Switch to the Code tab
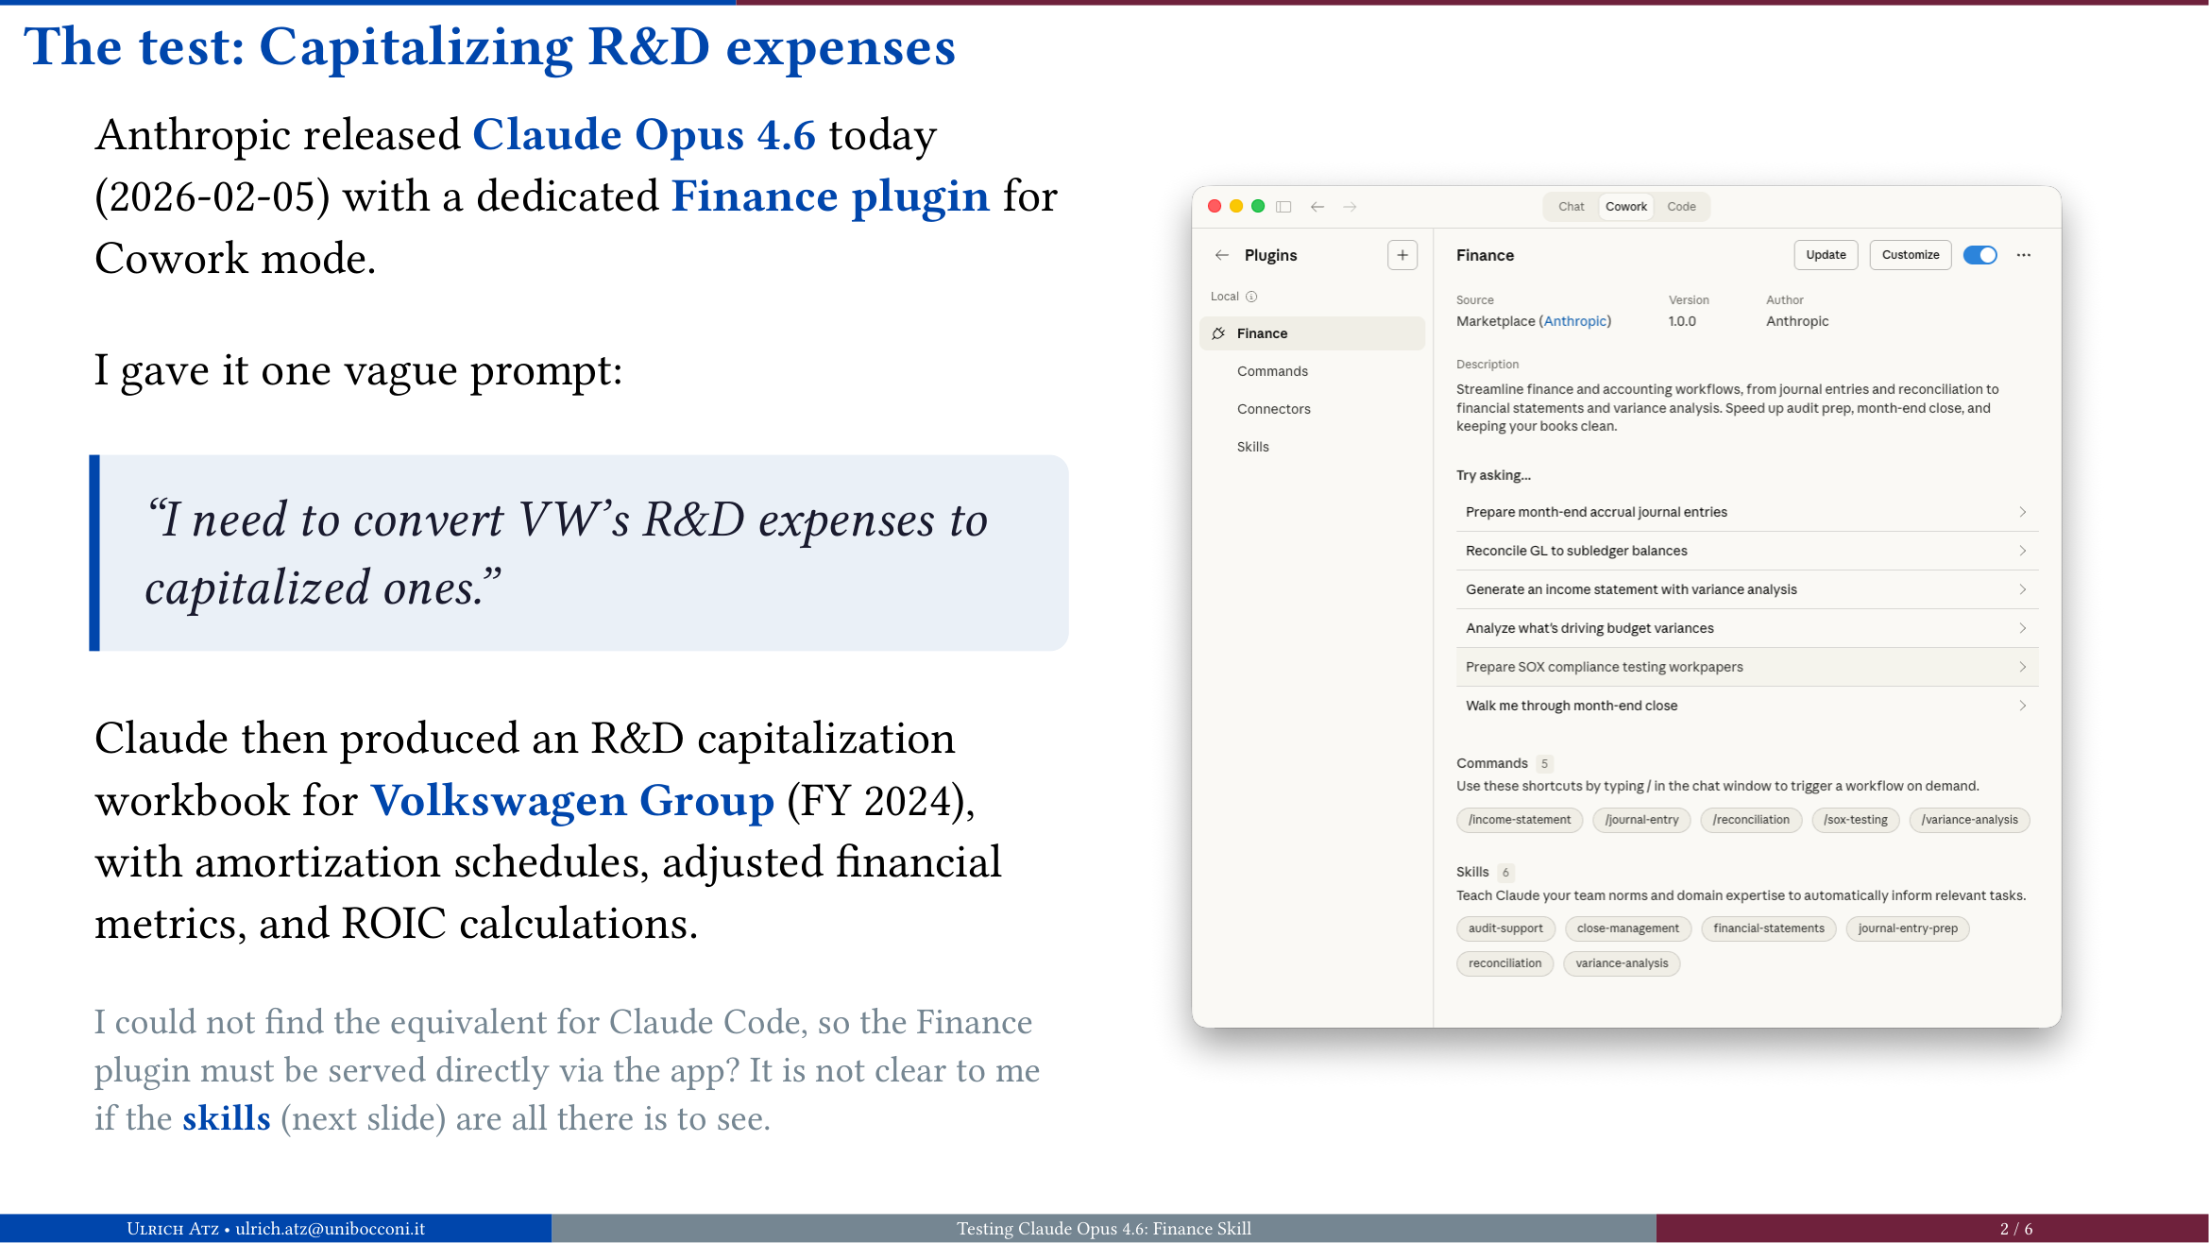Screen dimensions: 2209x1243 click(1682, 206)
